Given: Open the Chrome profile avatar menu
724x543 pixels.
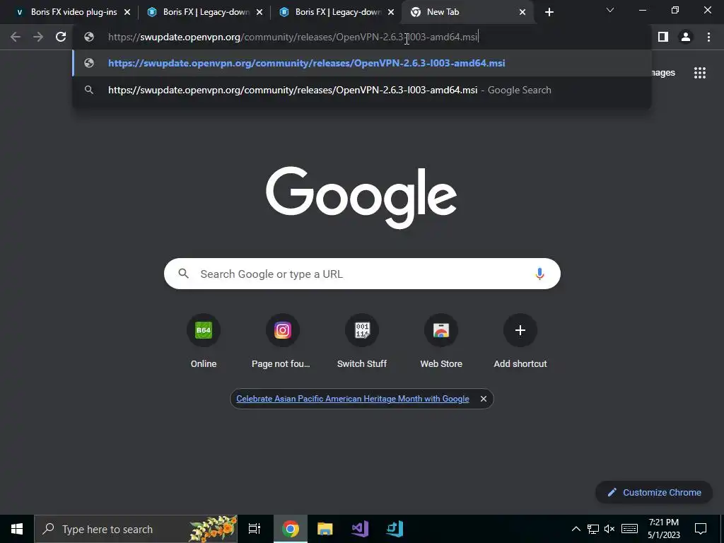Looking at the screenshot, I should coord(686,37).
